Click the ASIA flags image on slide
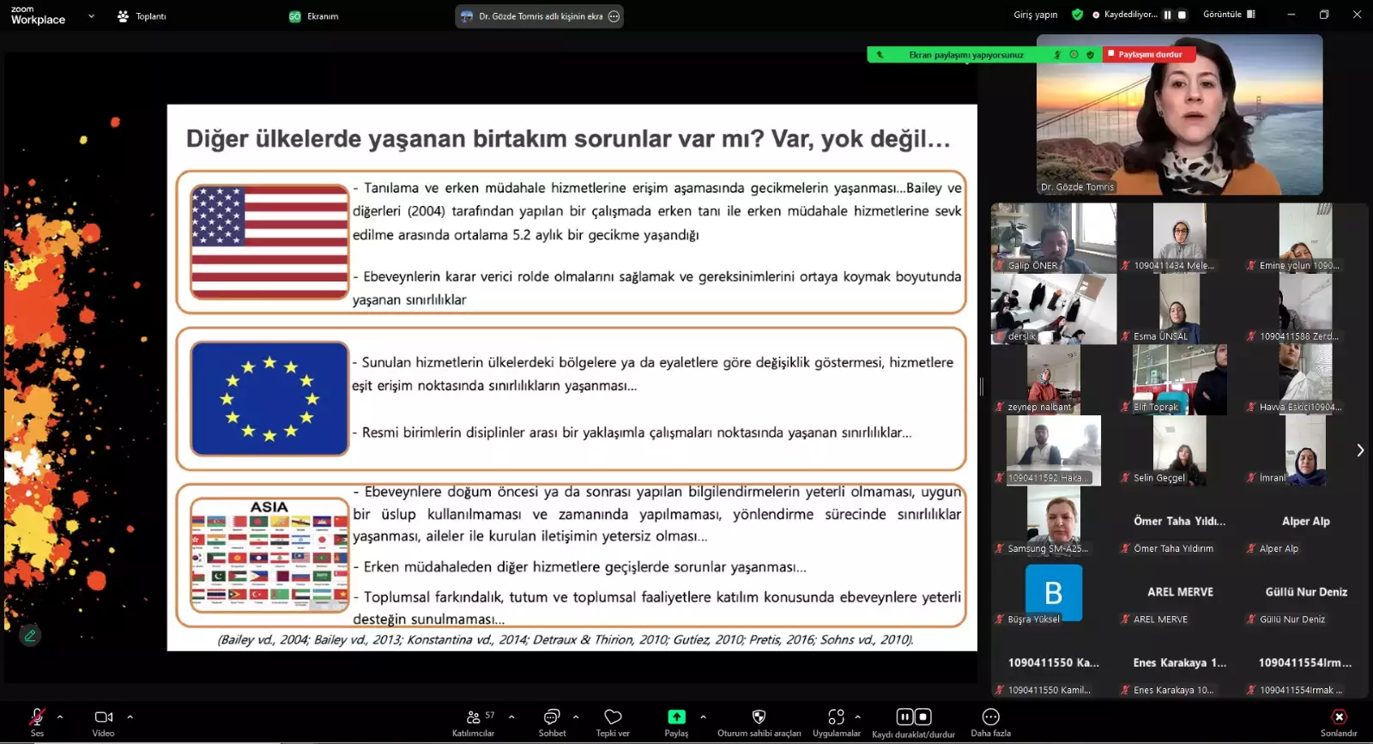 click(x=269, y=554)
